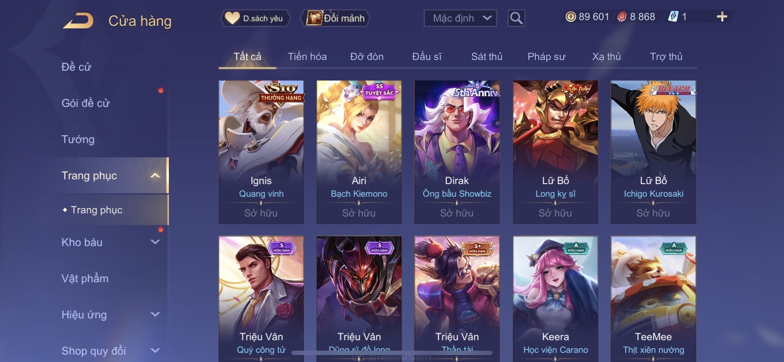Open Đổi mảnh fragment exchange

point(336,18)
